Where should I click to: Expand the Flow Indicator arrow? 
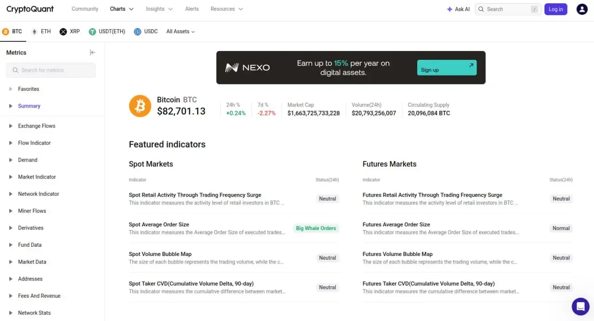coord(11,143)
